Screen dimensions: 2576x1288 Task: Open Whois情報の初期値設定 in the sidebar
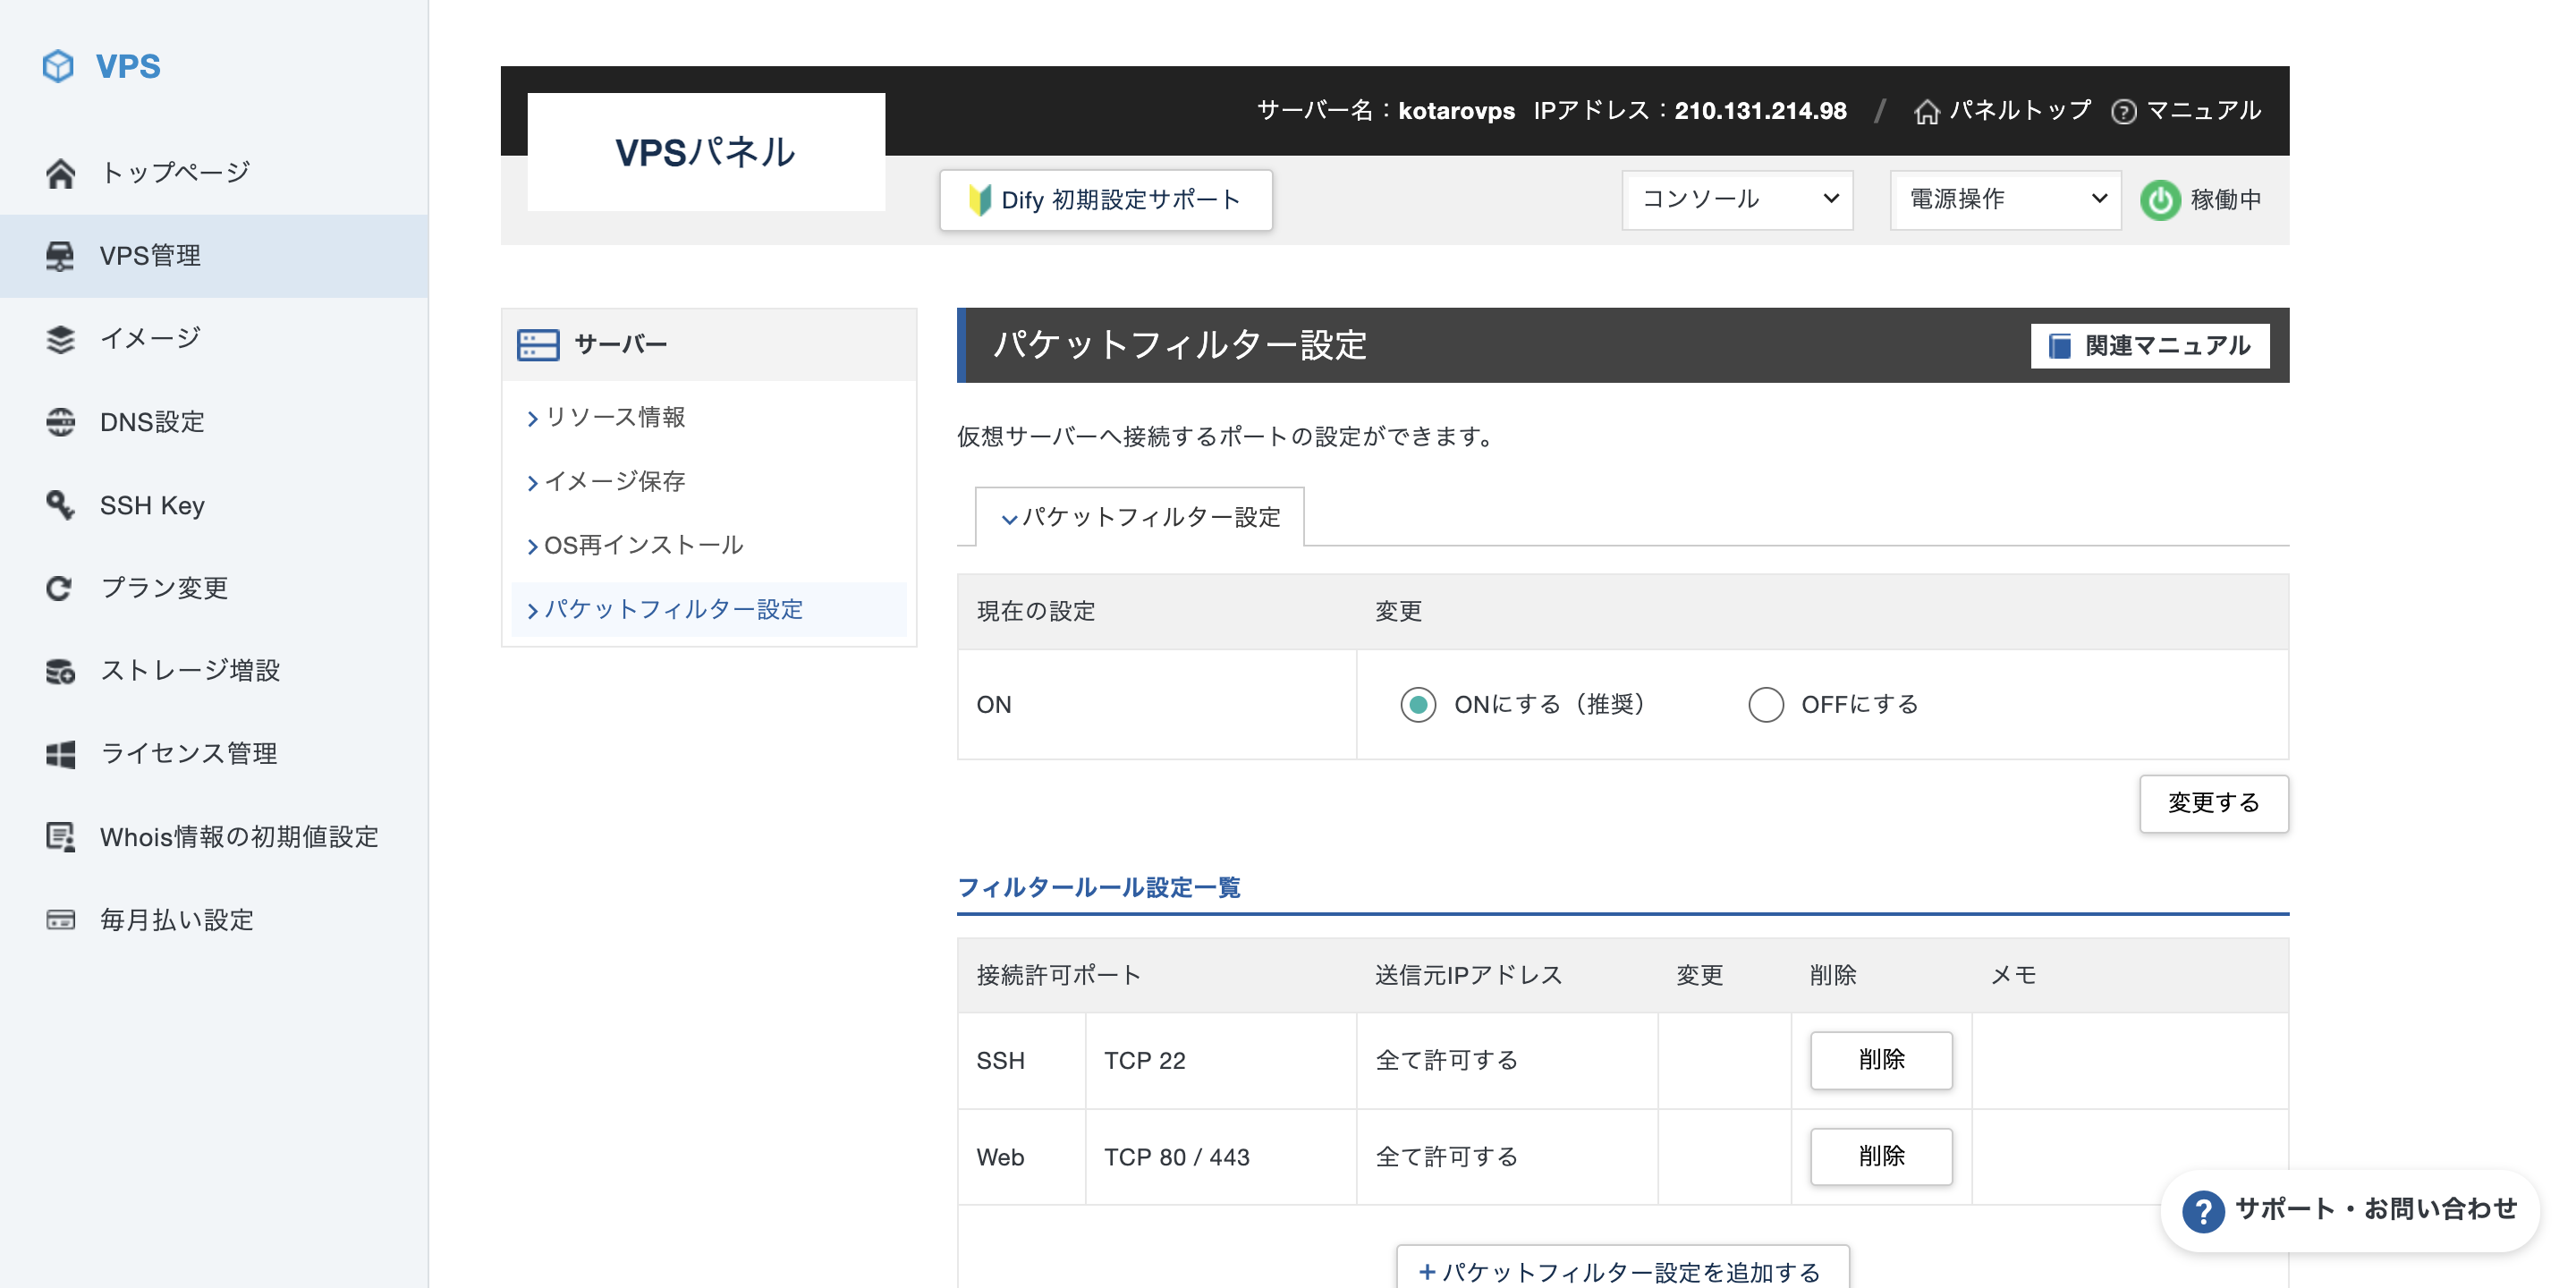tap(214, 837)
